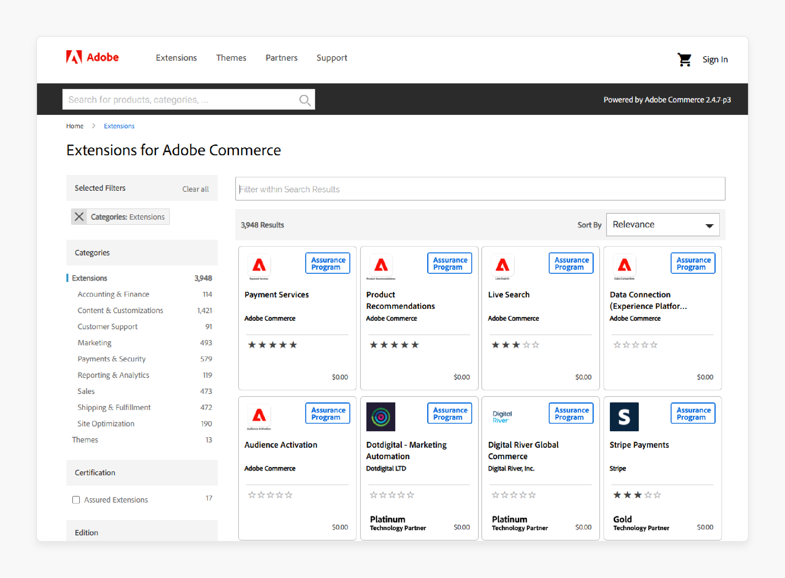
Task: Click Assurance Program badge on Digital River card
Action: [x=571, y=413]
